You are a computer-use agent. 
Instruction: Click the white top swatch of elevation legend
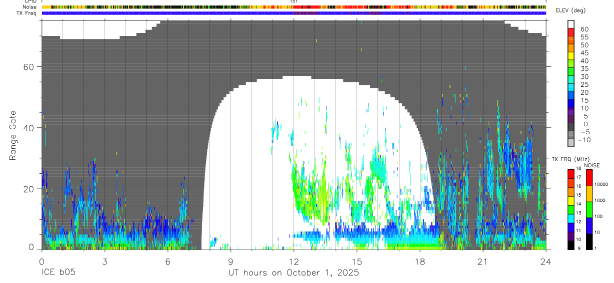[x=571, y=24]
